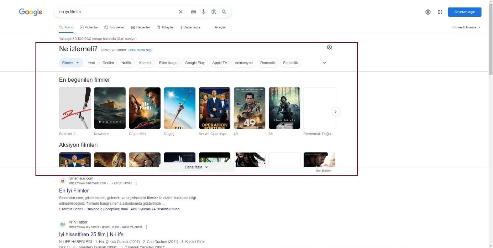Open more options for NTV Haber result

[x=146, y=227]
